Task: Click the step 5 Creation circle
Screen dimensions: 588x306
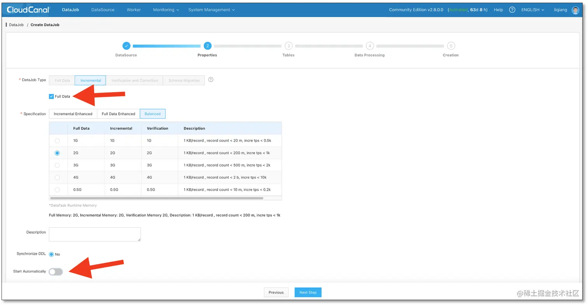Action: pos(451,46)
